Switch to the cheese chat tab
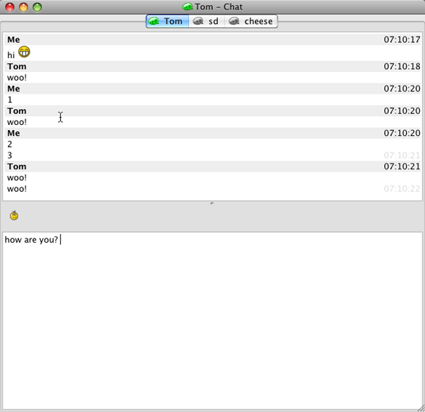425x412 pixels. pos(251,21)
